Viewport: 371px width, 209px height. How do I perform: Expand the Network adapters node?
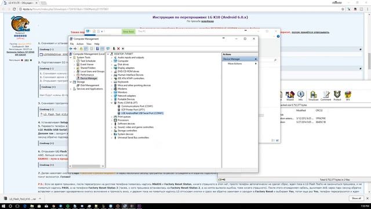point(112,96)
